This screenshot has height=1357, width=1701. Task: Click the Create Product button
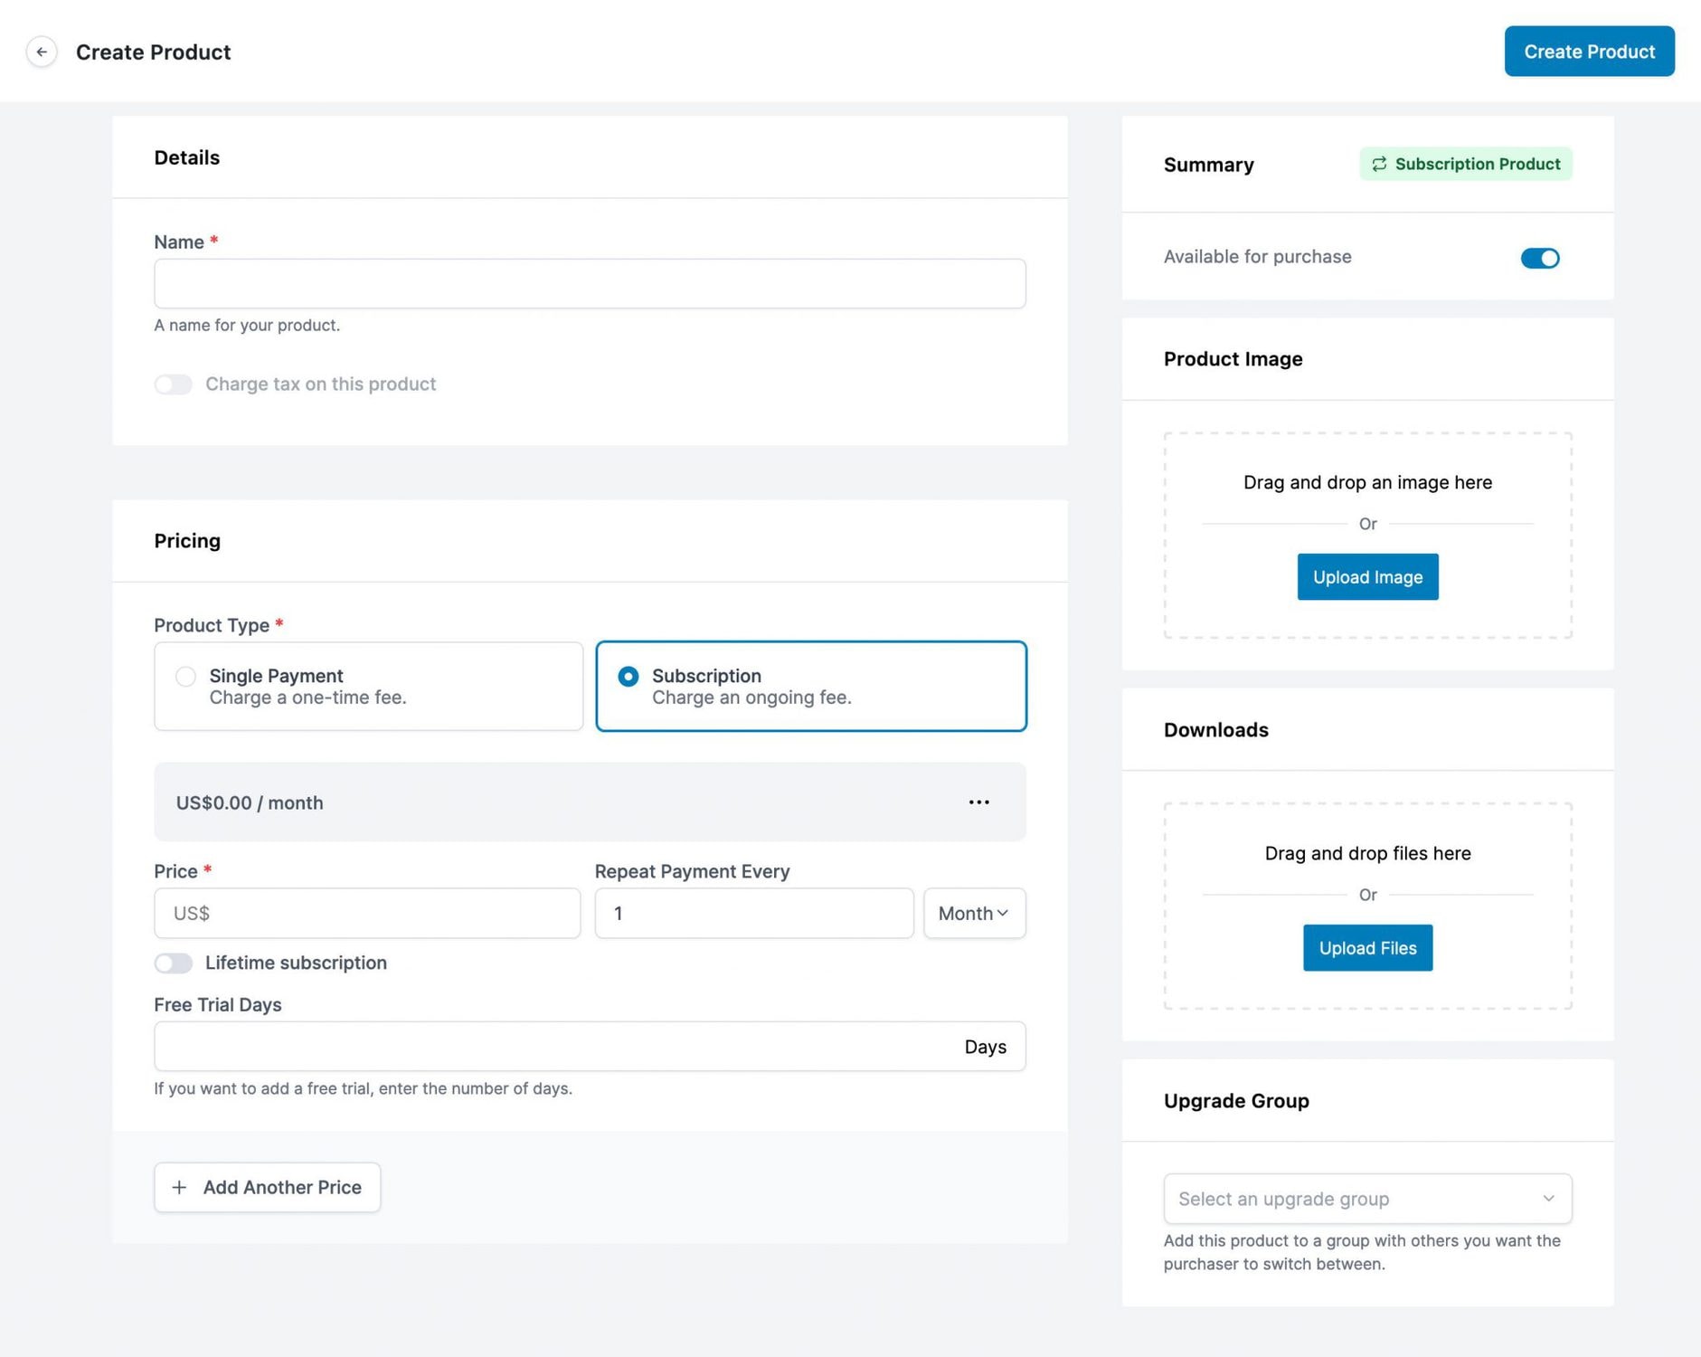click(x=1589, y=52)
